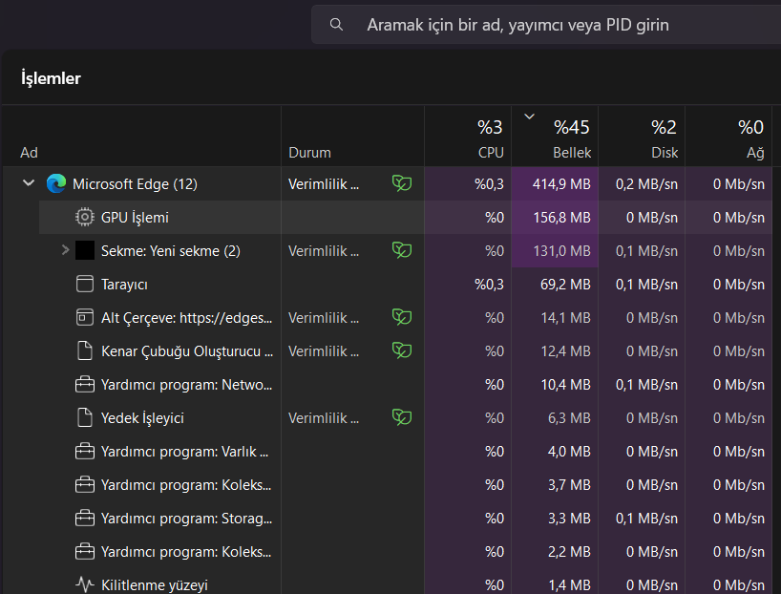
Task: Expand the Sekme: Yeni sekme row
Action: click(x=65, y=250)
